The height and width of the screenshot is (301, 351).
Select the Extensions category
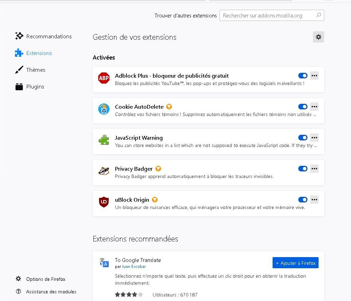point(33,53)
